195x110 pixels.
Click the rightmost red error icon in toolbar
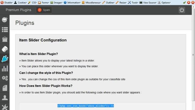193,2
